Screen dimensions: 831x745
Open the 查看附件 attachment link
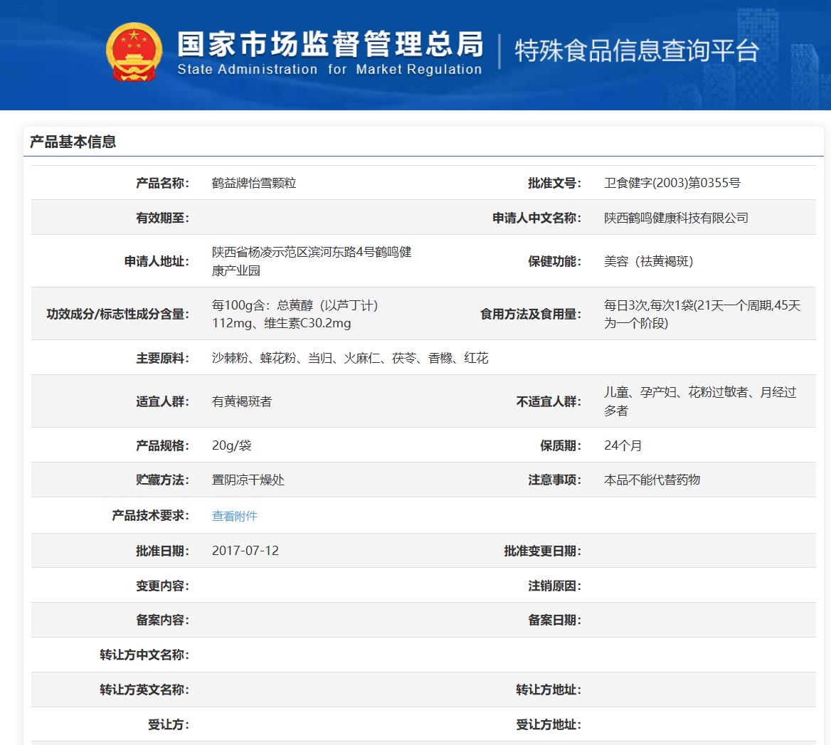[x=234, y=516]
